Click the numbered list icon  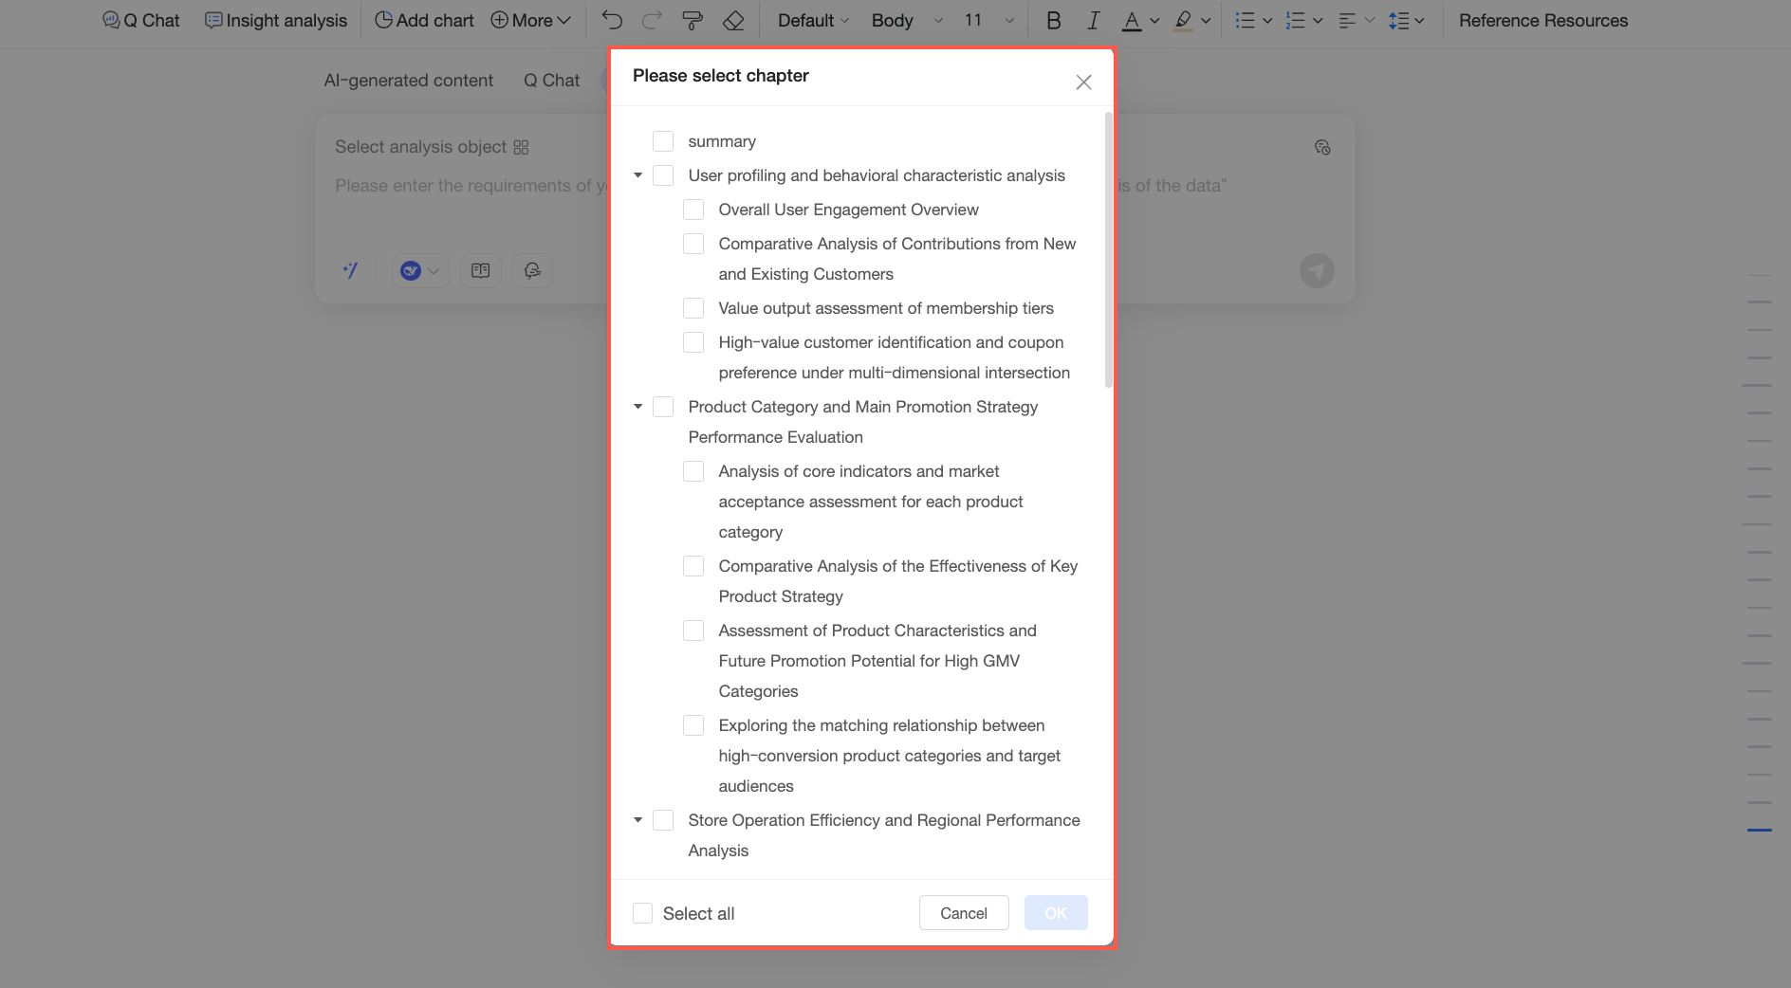[1295, 21]
